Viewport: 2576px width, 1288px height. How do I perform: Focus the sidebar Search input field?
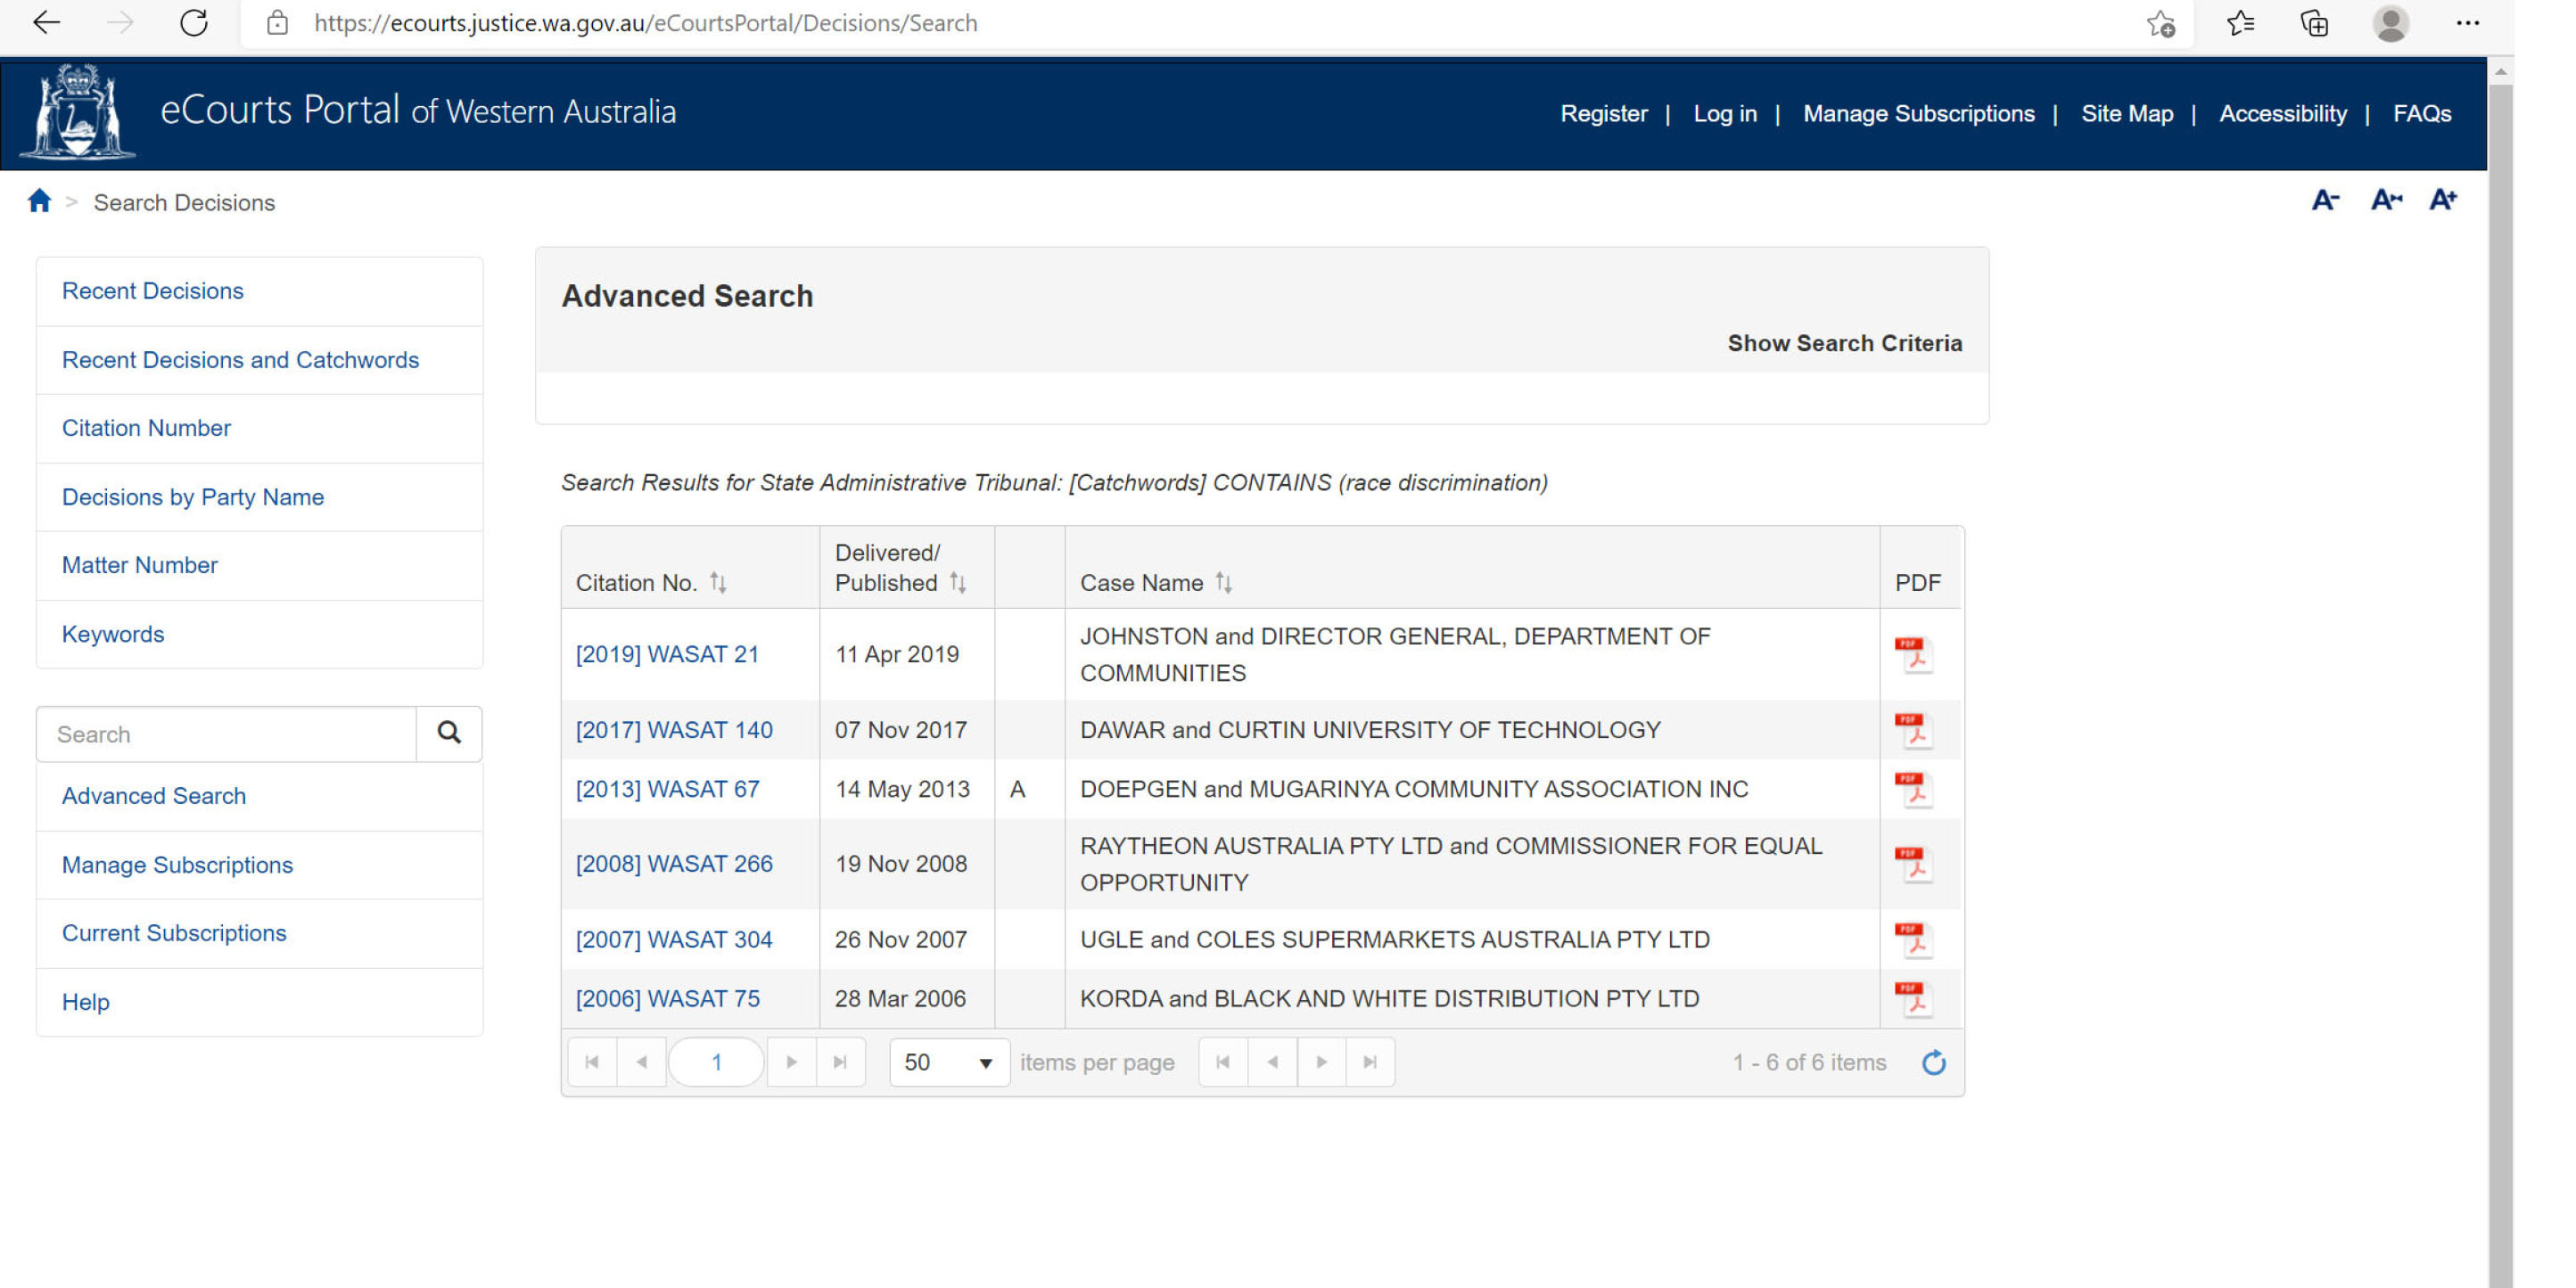coord(227,734)
